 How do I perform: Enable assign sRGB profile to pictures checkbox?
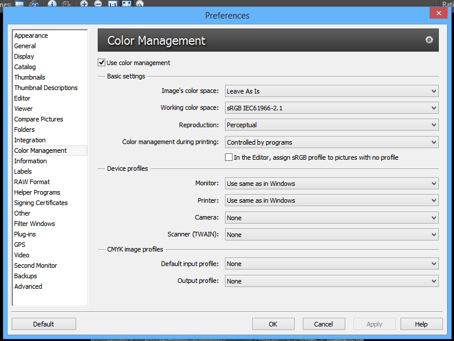(x=228, y=157)
